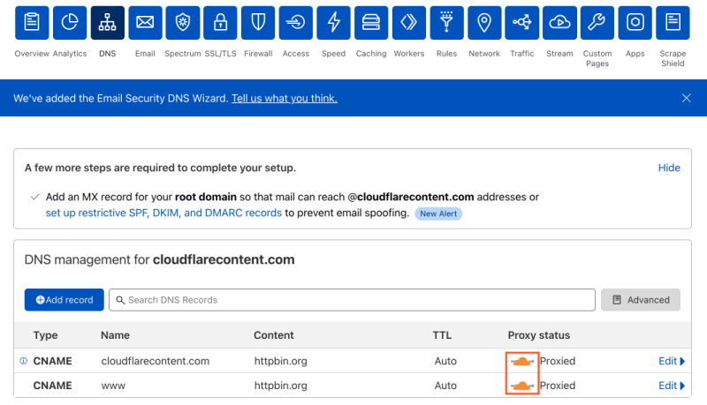Image resolution: width=707 pixels, height=405 pixels.
Task: Open the restrictive SPF, DKIM, DMARC records link
Action: point(163,213)
